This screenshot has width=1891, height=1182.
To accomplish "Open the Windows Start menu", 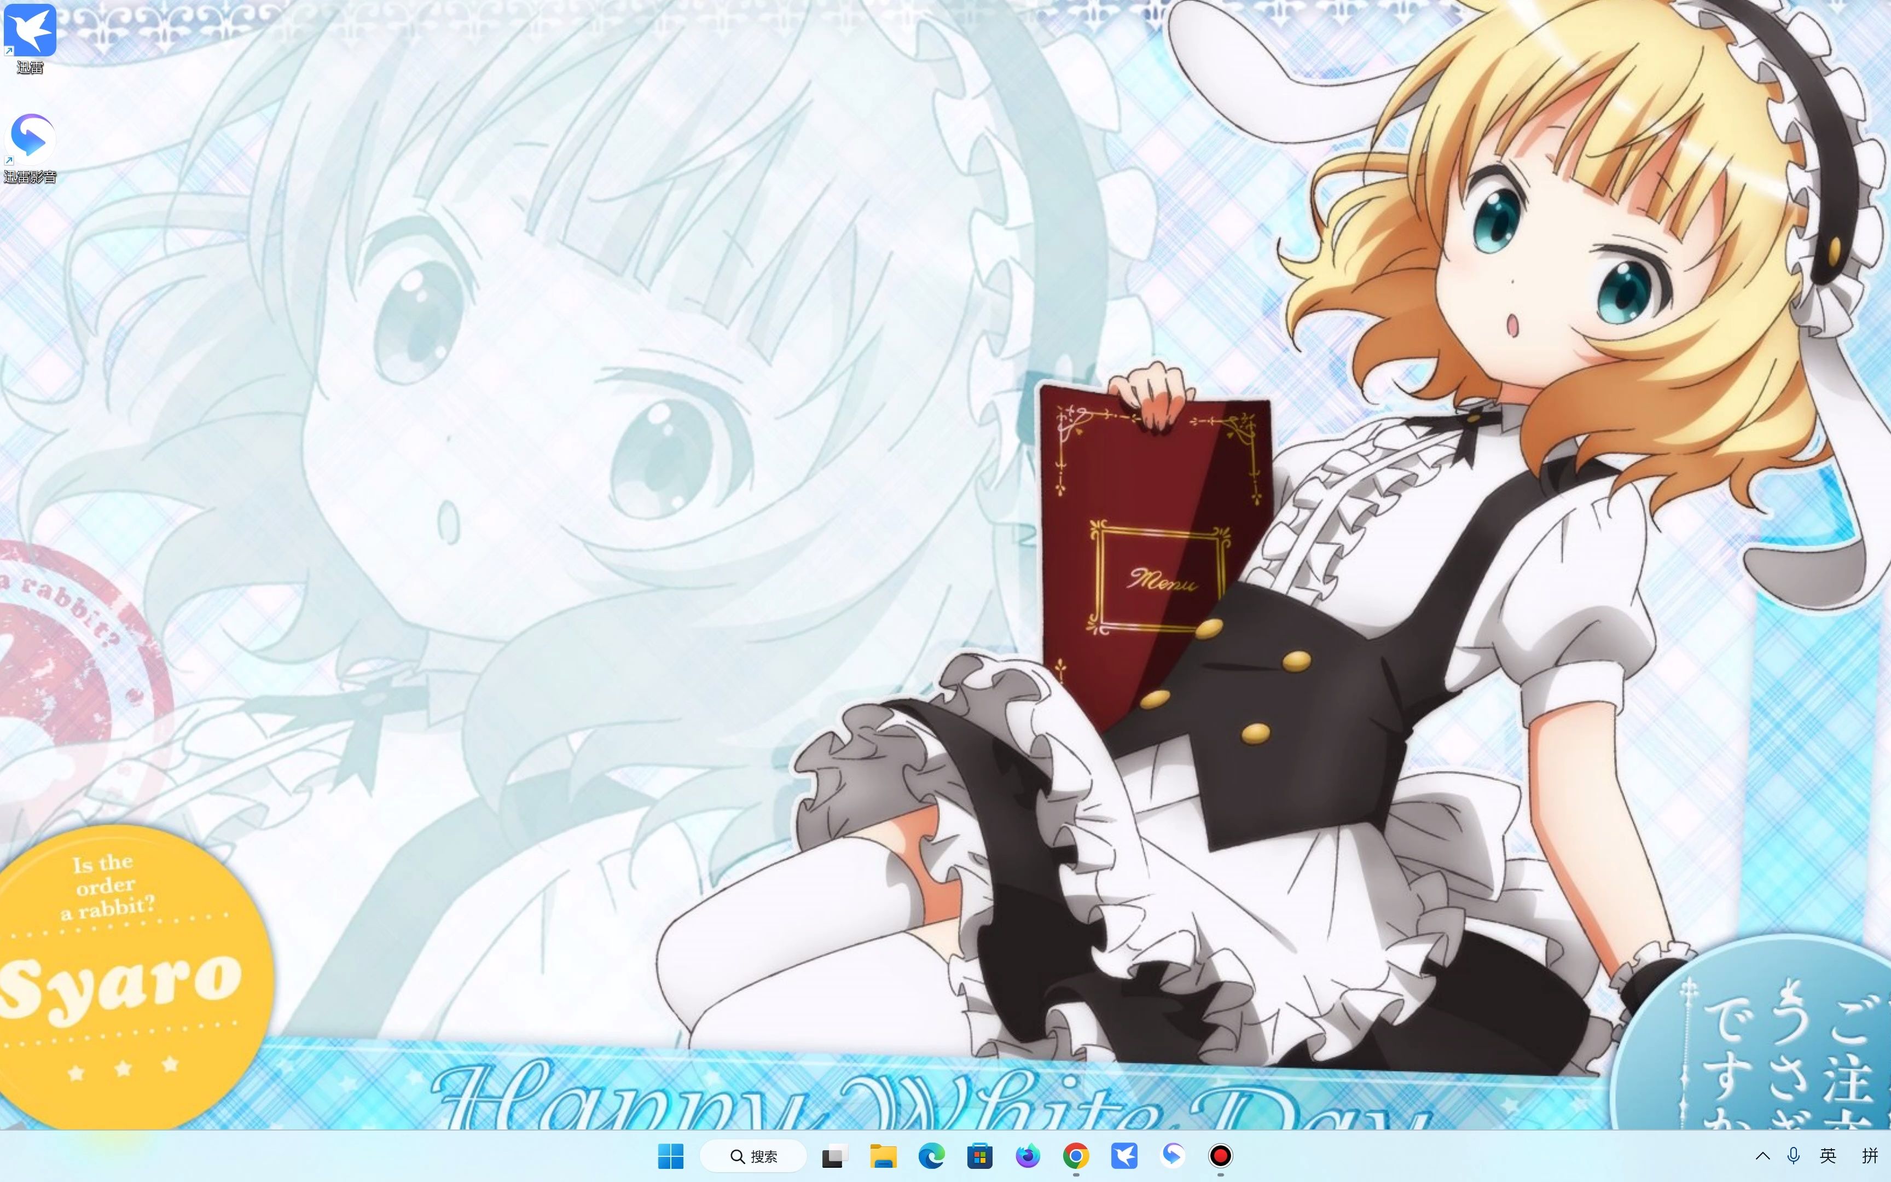I will [x=670, y=1156].
